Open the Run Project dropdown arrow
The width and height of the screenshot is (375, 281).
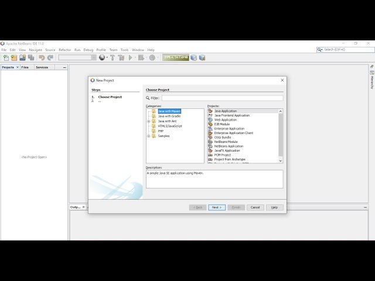click(135, 57)
